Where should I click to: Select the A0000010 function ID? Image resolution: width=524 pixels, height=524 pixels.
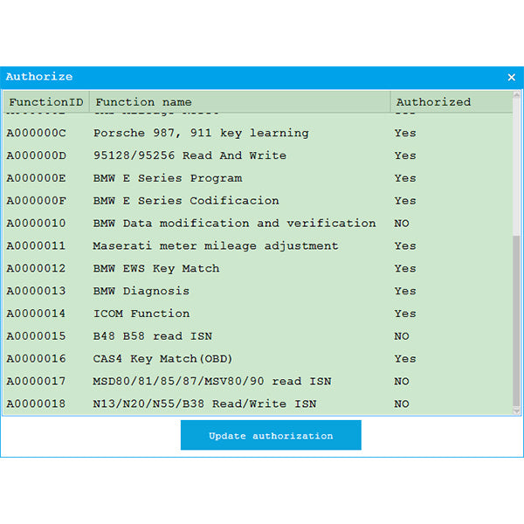[x=36, y=224]
